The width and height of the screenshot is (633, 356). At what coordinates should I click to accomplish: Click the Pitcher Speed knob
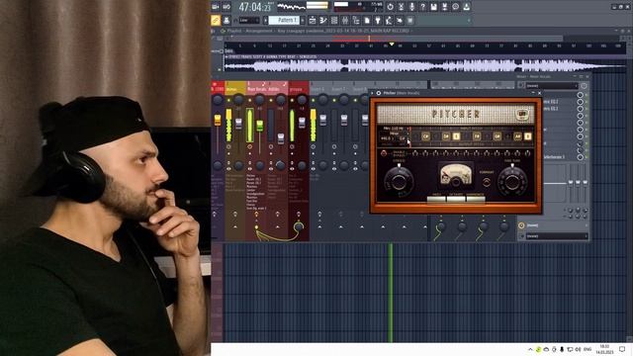399,181
